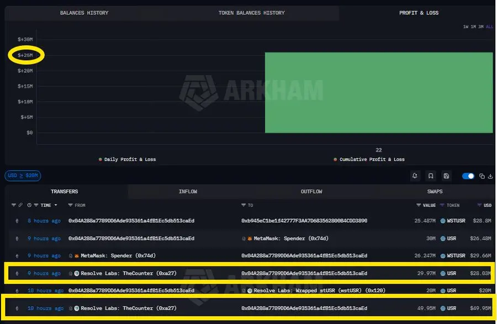
Task: Click the clock icon next to TIME
Action: (29, 205)
